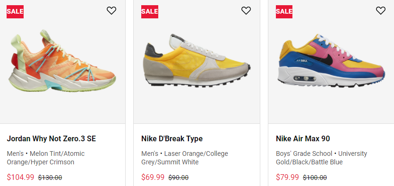Click Melon Tint/Atomic Orange colorway description
This screenshot has width=394, height=186.
(x=46, y=158)
